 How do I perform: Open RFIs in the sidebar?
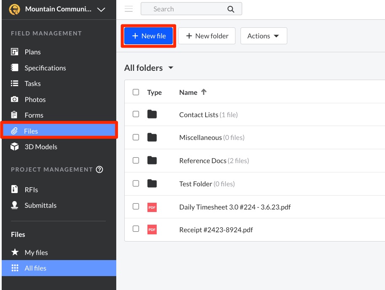(31, 190)
